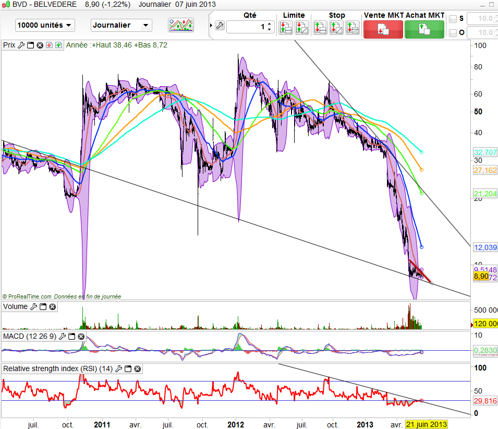The height and width of the screenshot is (429, 498).
Task: Open the 10000 unités dropdown
Action: (45, 25)
